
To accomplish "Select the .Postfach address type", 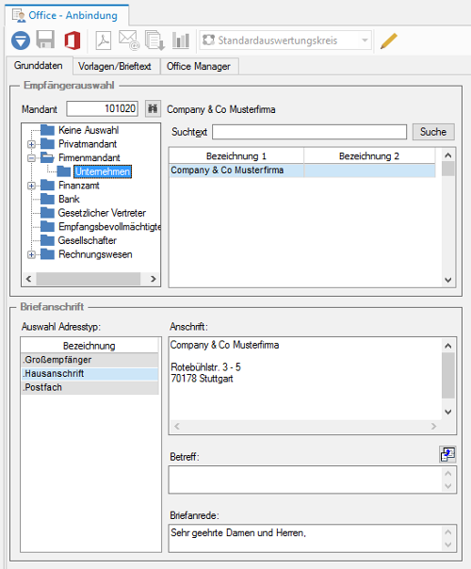I will [89, 387].
